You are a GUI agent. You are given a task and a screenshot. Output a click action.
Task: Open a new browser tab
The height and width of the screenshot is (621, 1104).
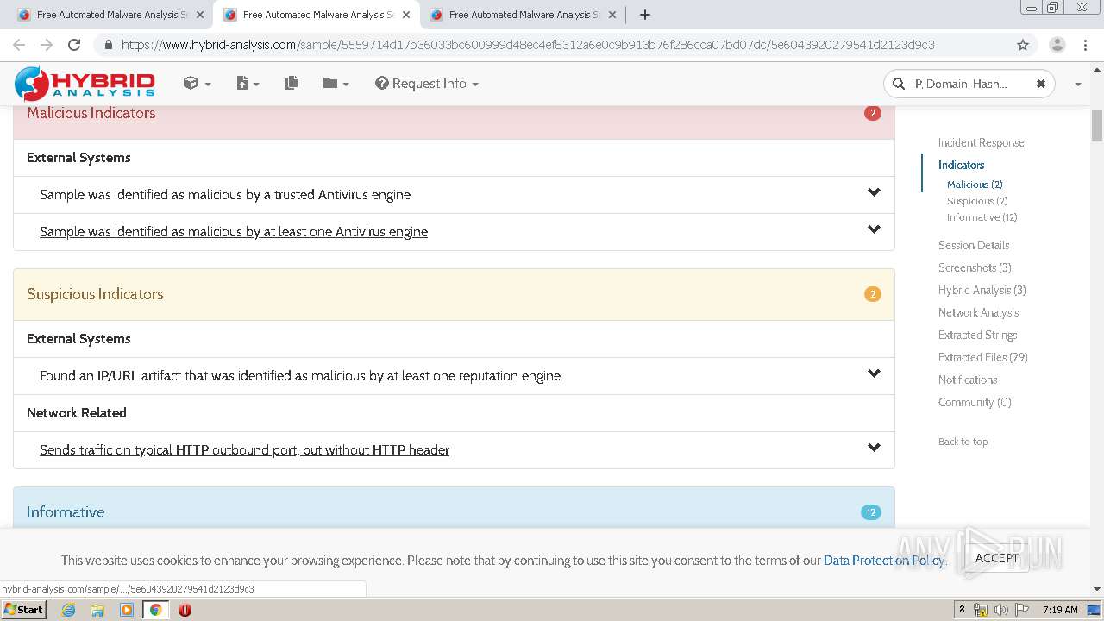(x=644, y=15)
